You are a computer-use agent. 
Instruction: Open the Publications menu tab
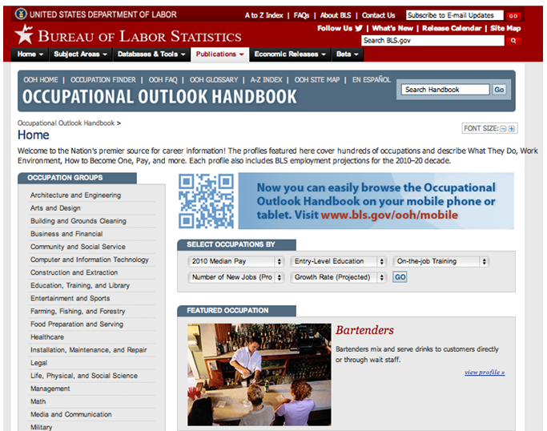tap(219, 54)
